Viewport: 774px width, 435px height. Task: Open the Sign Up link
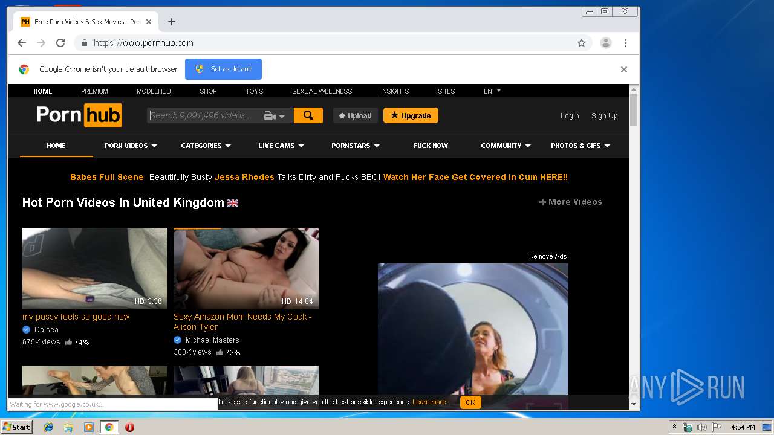(x=604, y=116)
